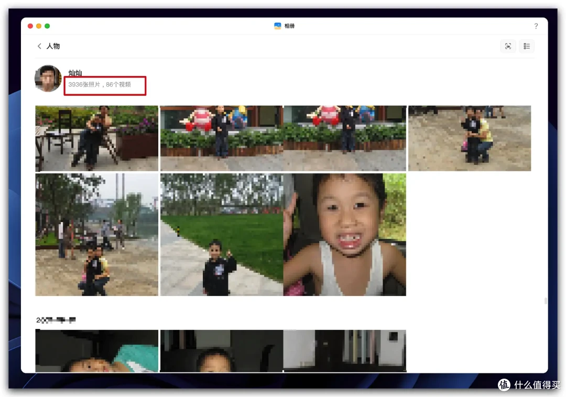Open close-up photo of smiling child
This screenshot has width=566, height=397.
[345, 235]
